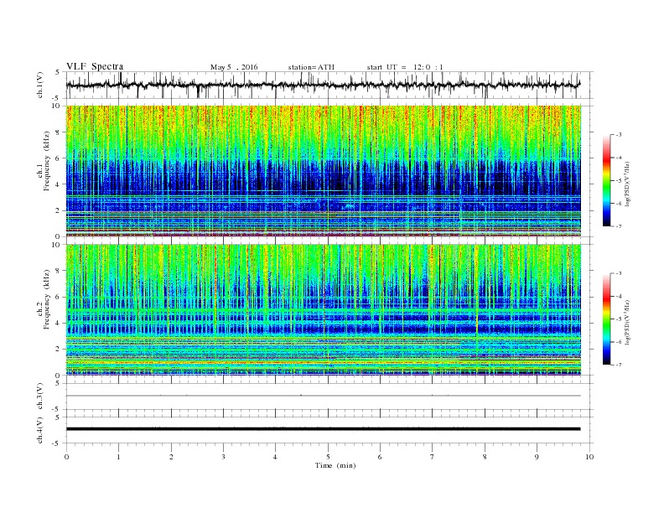This screenshot has width=664, height=513.
Task: Click time axis tick label "7"
Action: coord(432,457)
